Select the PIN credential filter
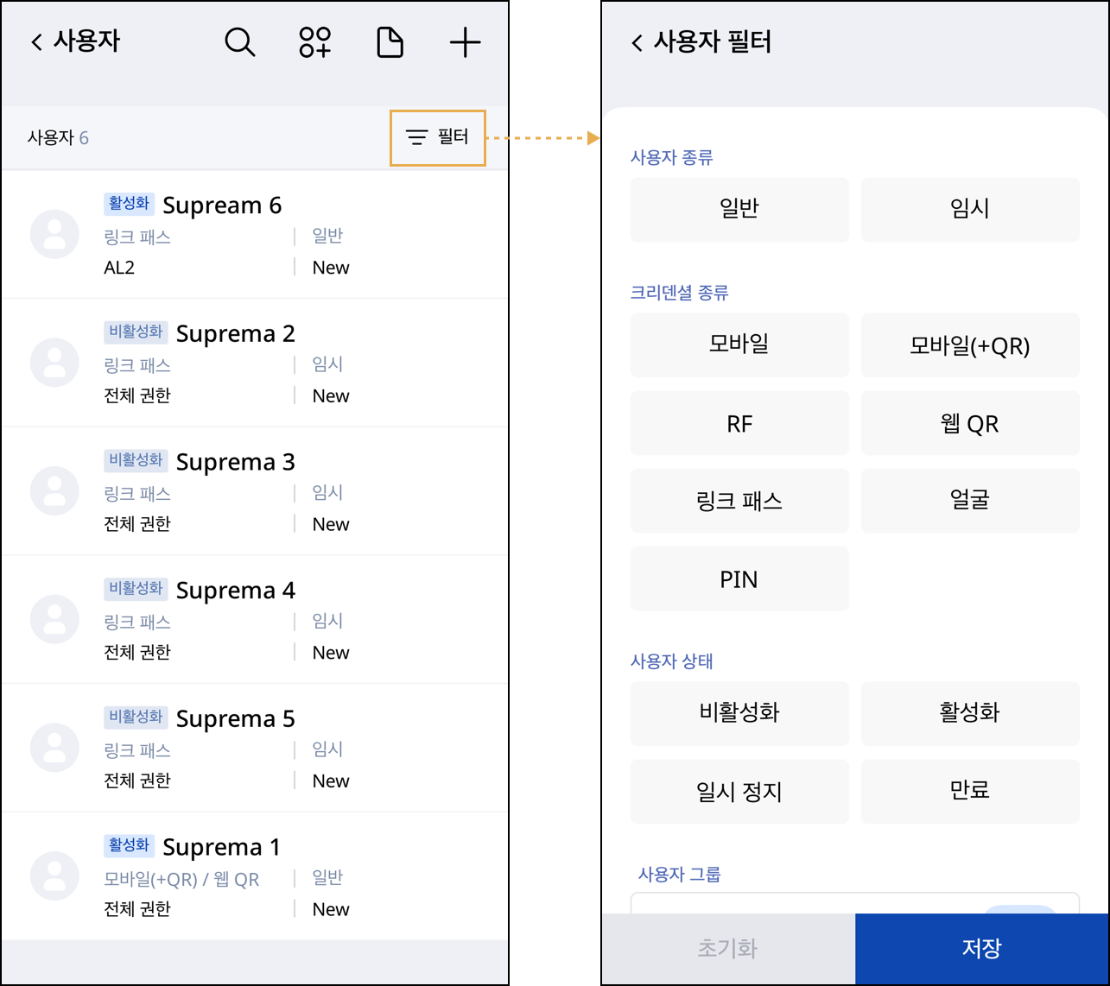 (739, 579)
